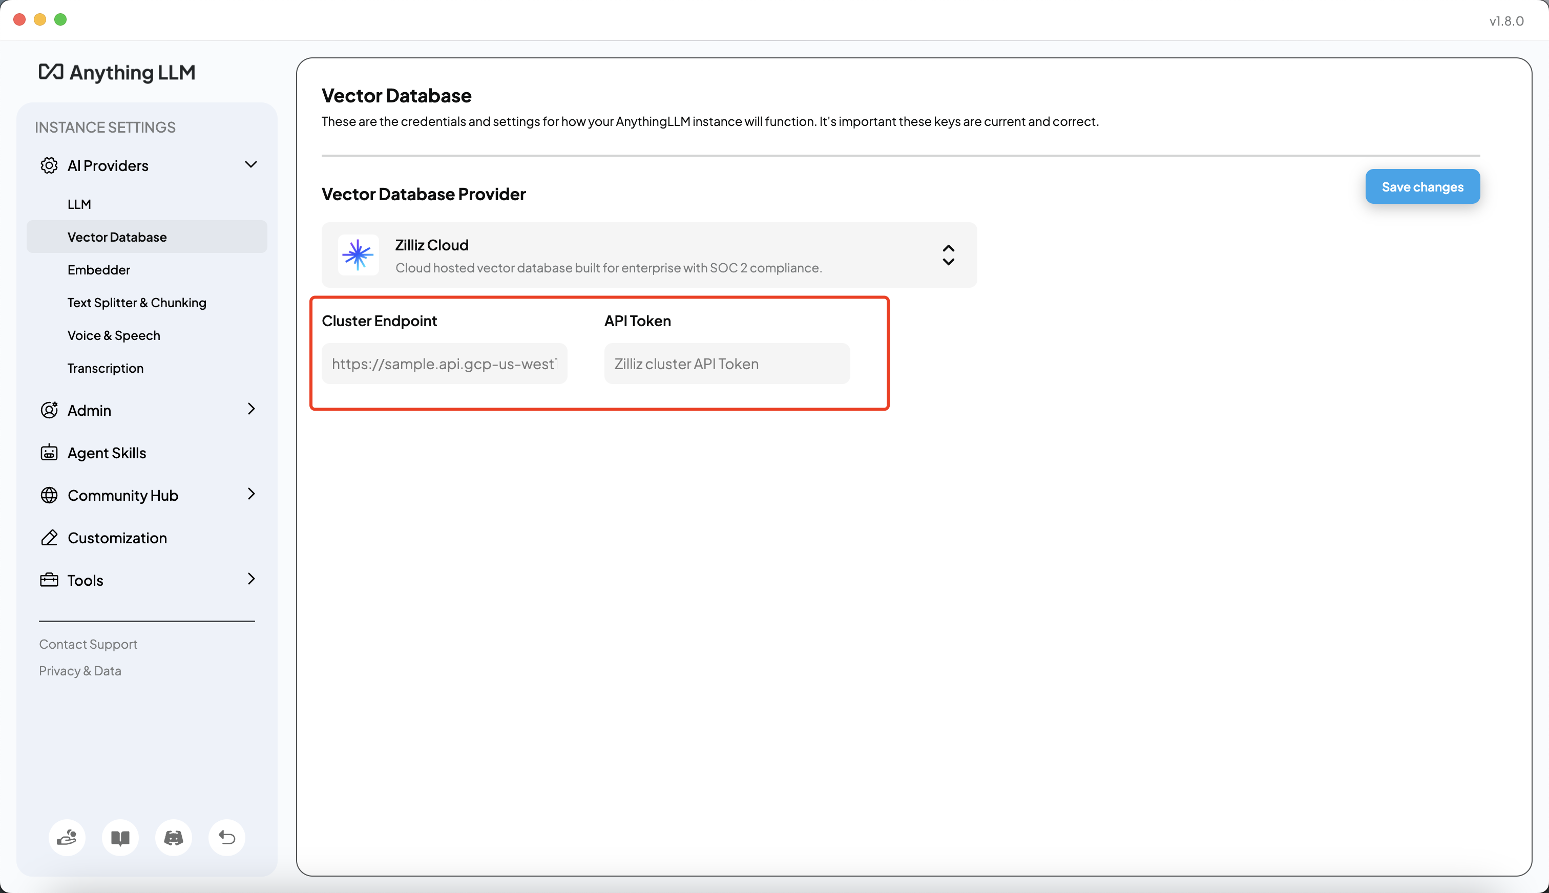The width and height of the screenshot is (1549, 893).
Task: Click the Zilliz Cloud provider logo
Action: (x=358, y=255)
